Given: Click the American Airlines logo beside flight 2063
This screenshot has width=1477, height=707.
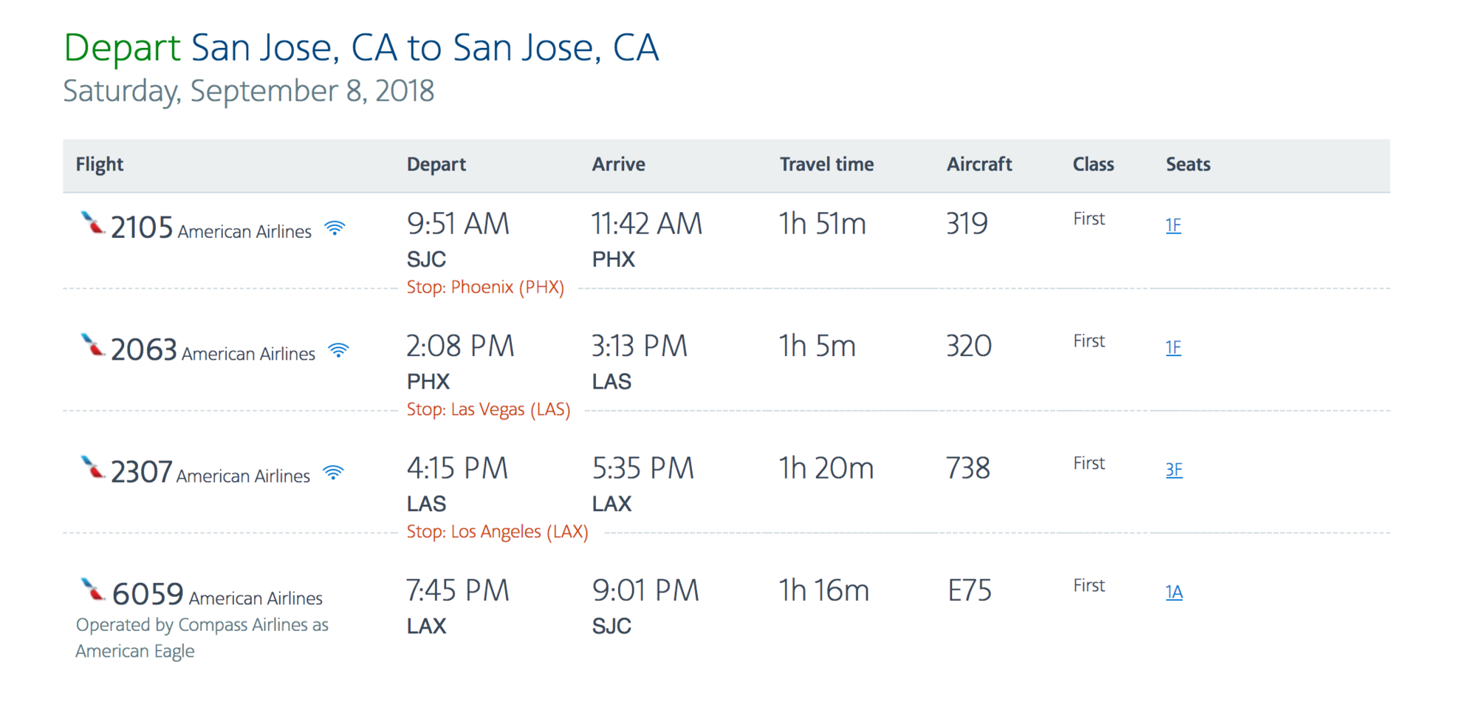Looking at the screenshot, I should (92, 345).
